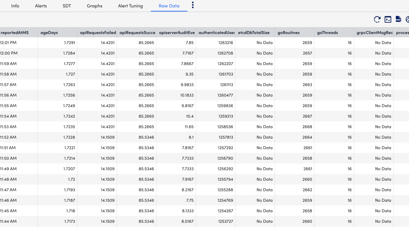
Task: Open the debug console terminal icon
Action: (x=388, y=19)
